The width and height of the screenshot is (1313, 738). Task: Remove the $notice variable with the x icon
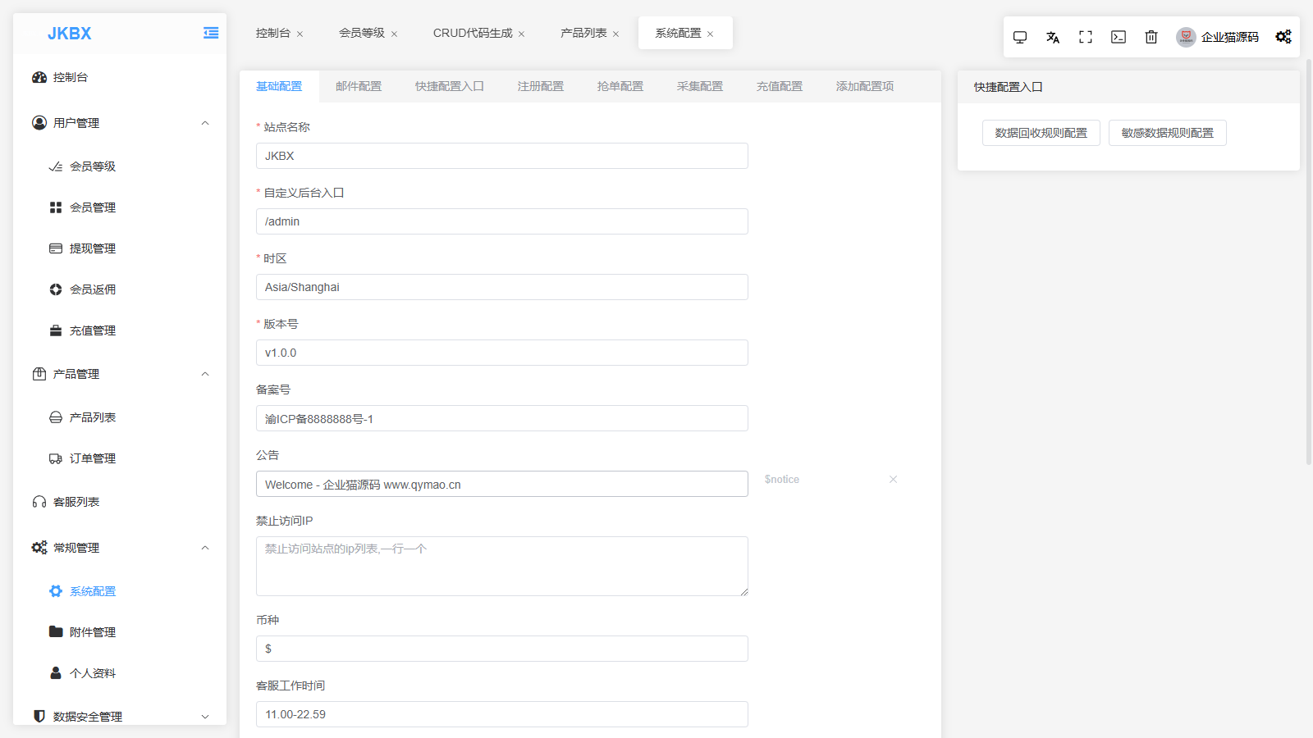(x=893, y=479)
